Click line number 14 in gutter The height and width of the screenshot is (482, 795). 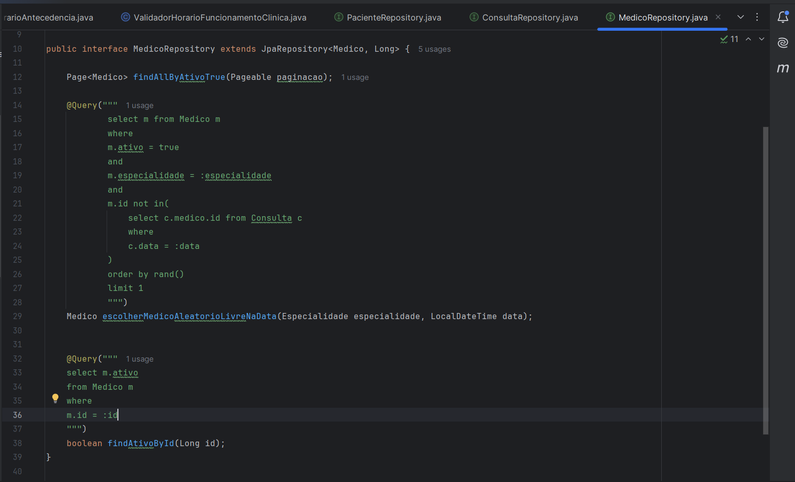17,106
